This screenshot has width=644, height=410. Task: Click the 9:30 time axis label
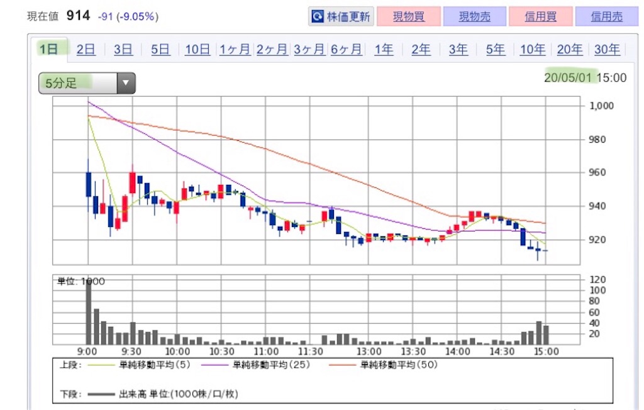[131, 352]
